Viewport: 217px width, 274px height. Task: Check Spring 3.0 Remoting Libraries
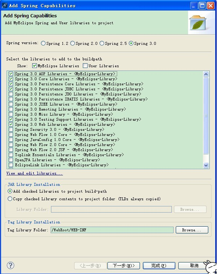(11, 110)
